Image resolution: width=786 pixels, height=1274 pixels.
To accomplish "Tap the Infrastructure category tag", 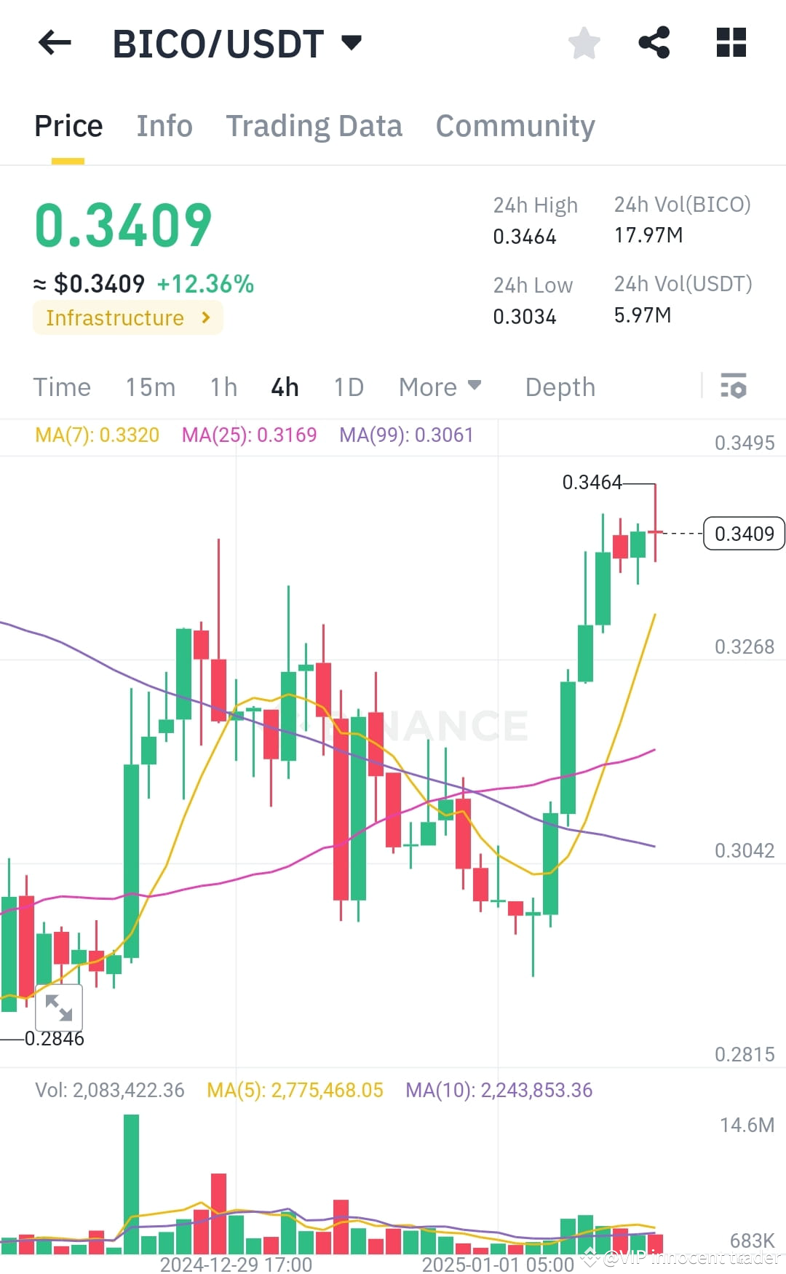I will click(128, 317).
